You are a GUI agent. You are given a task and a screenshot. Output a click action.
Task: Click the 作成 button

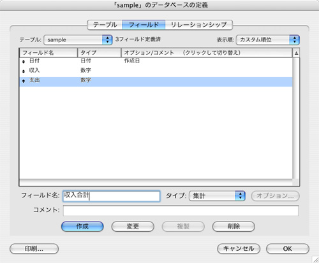point(82,226)
